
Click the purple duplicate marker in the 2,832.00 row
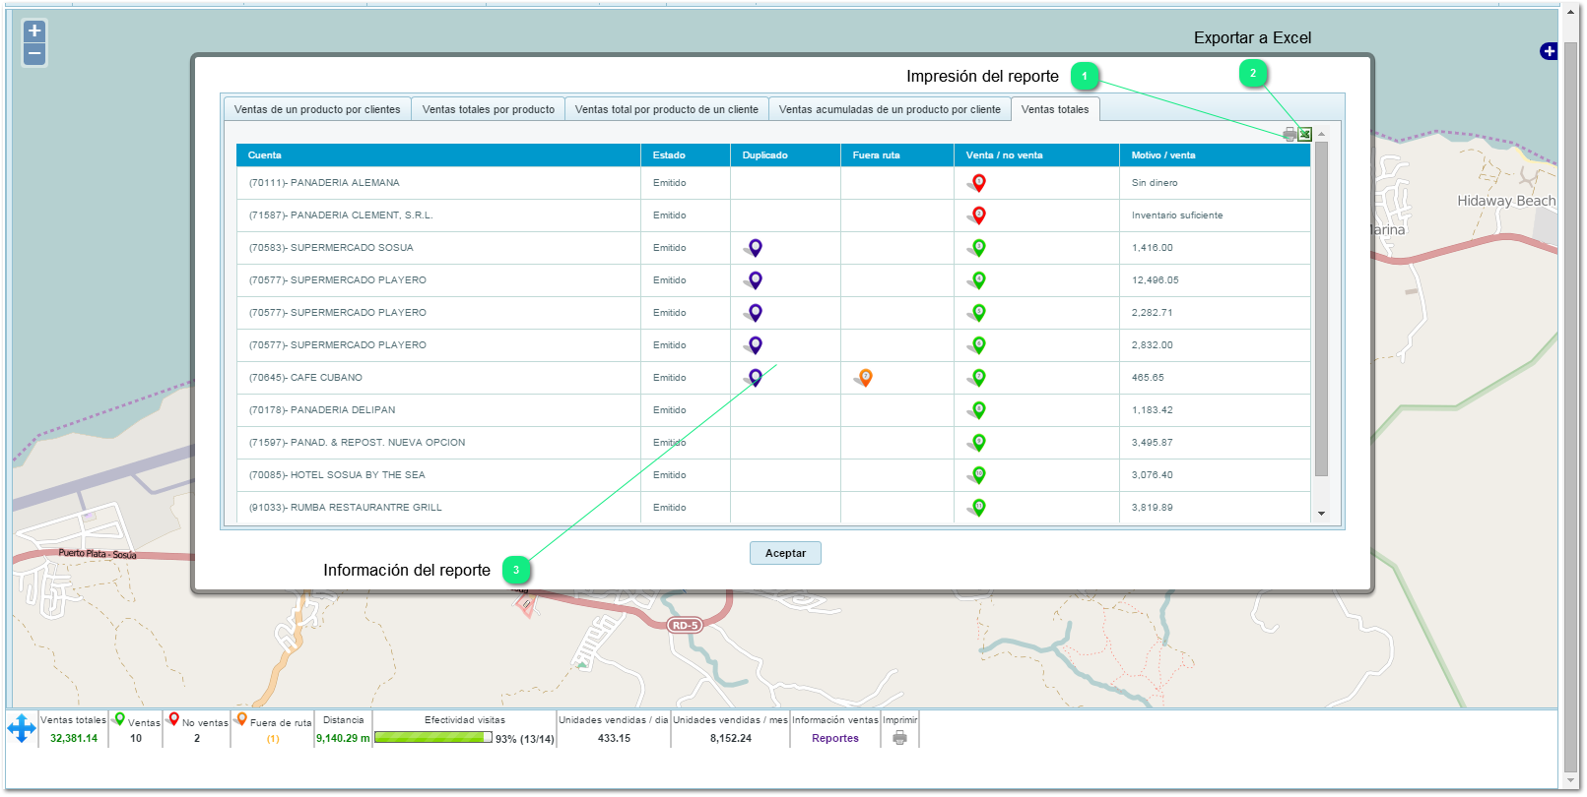[754, 345]
